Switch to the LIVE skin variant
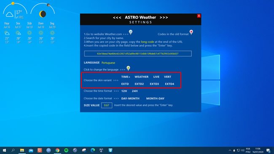 [x=156, y=77]
